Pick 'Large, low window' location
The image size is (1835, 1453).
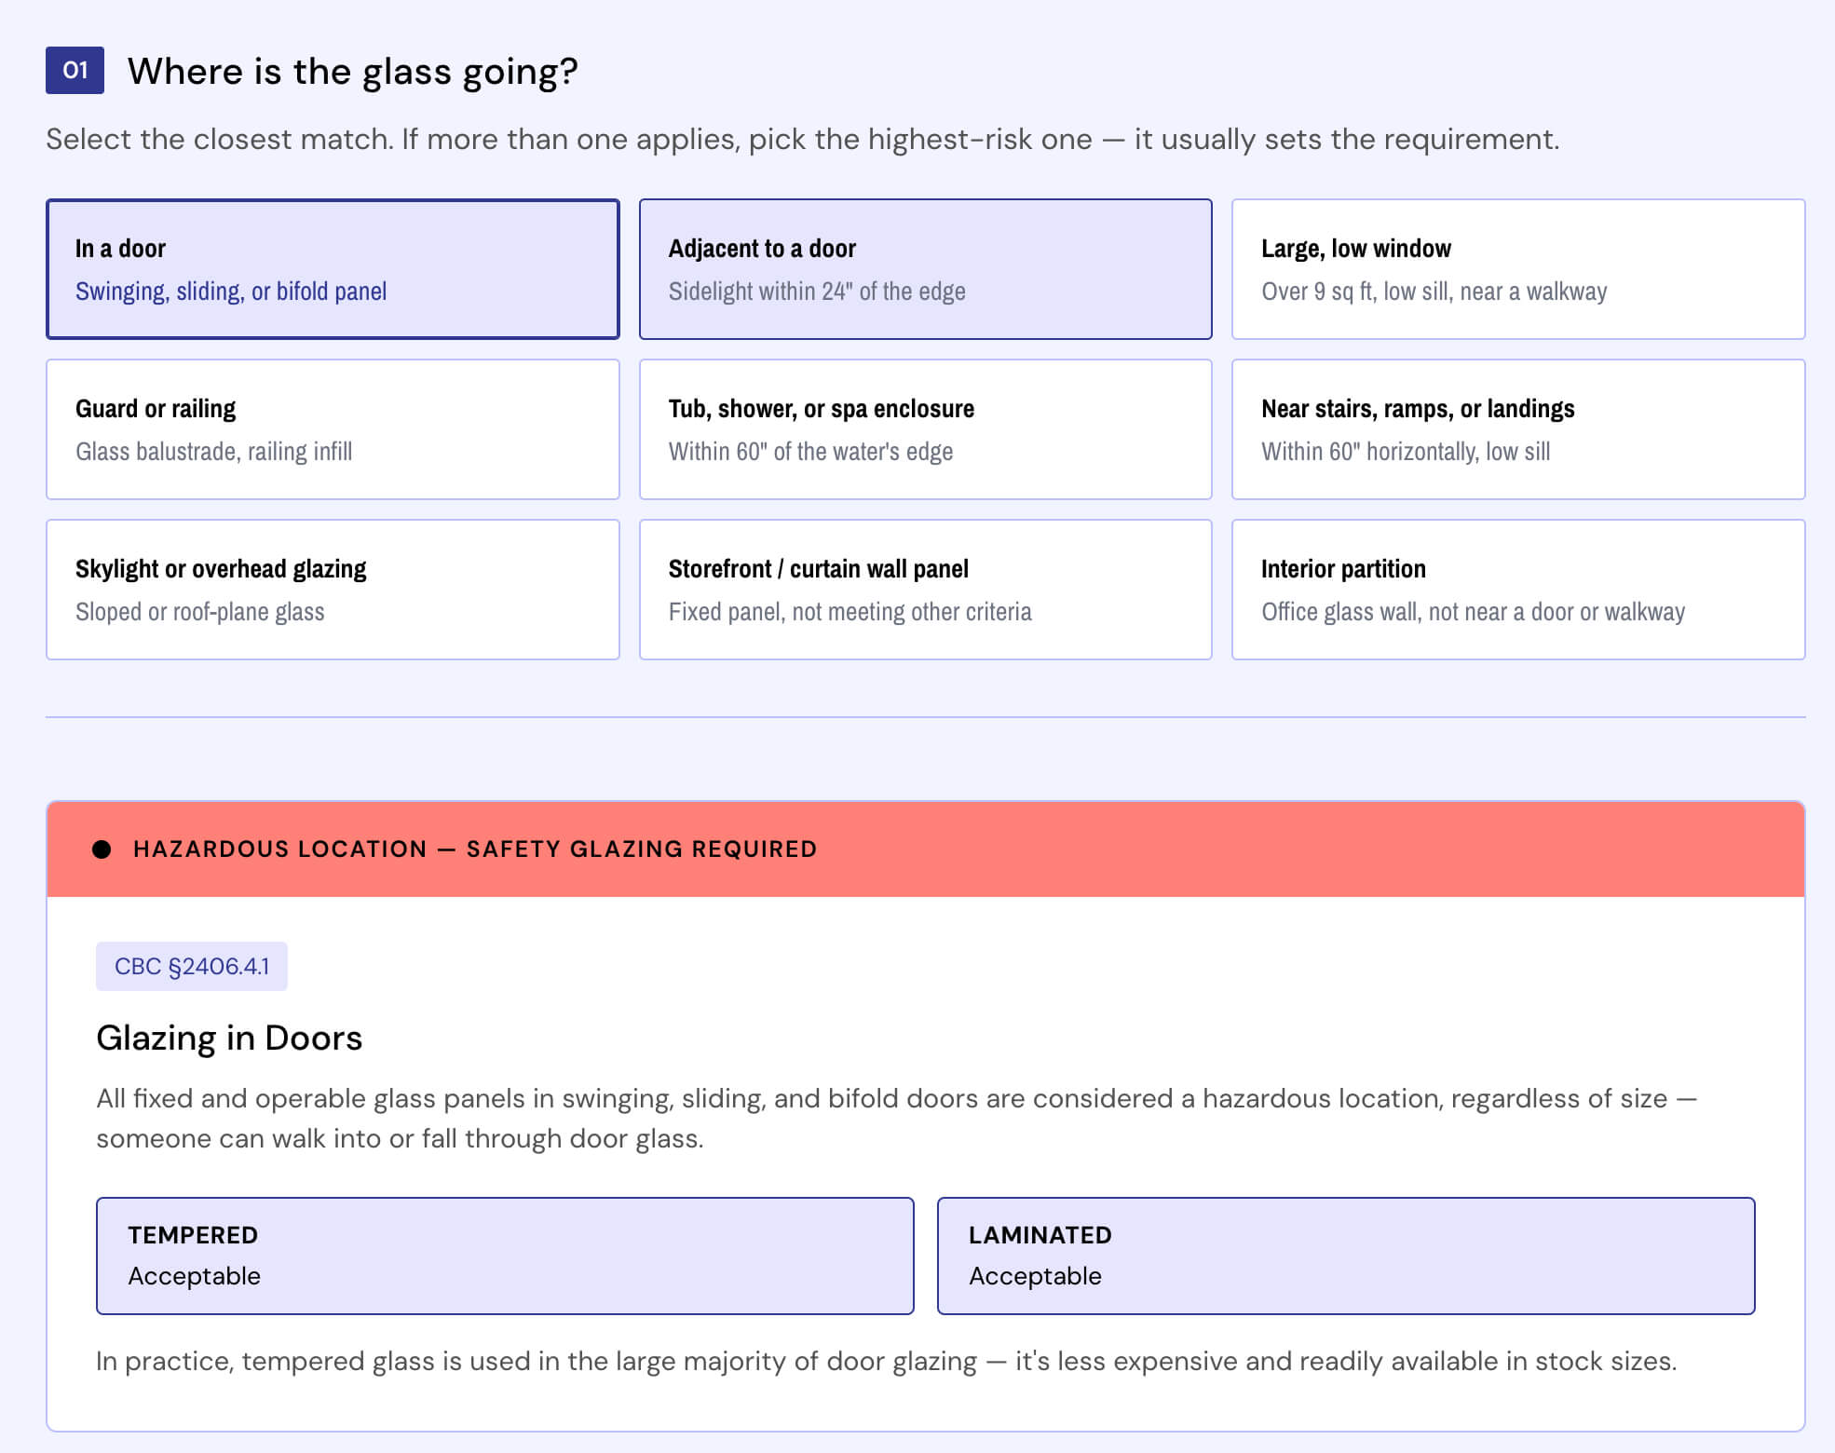(x=1518, y=269)
